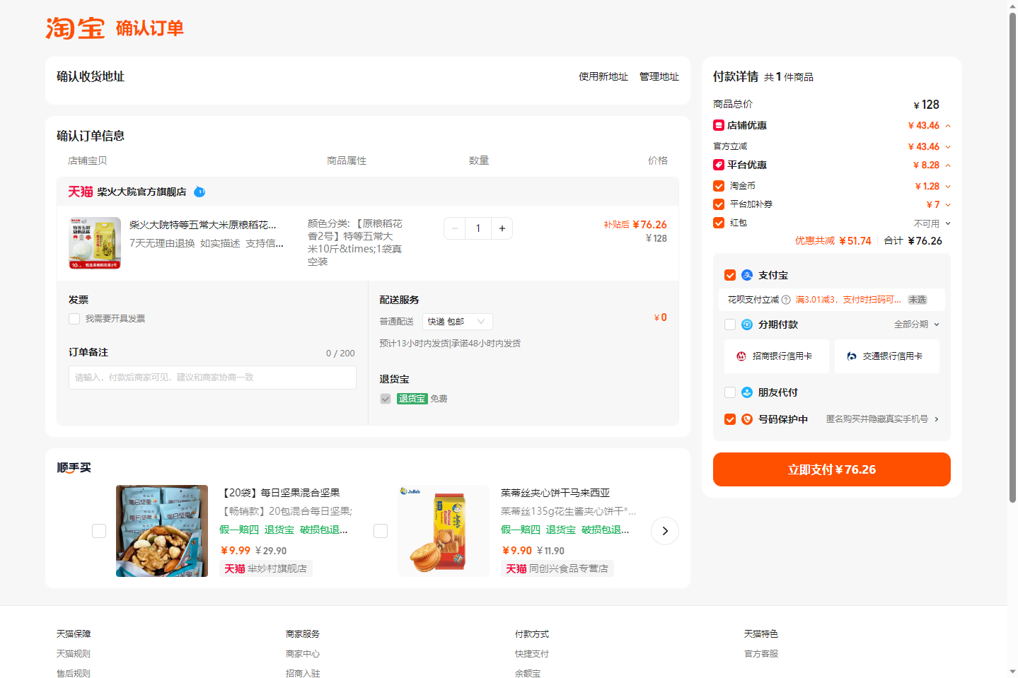
Task: Toggle the 淘金币 checkbox
Action: 719,186
